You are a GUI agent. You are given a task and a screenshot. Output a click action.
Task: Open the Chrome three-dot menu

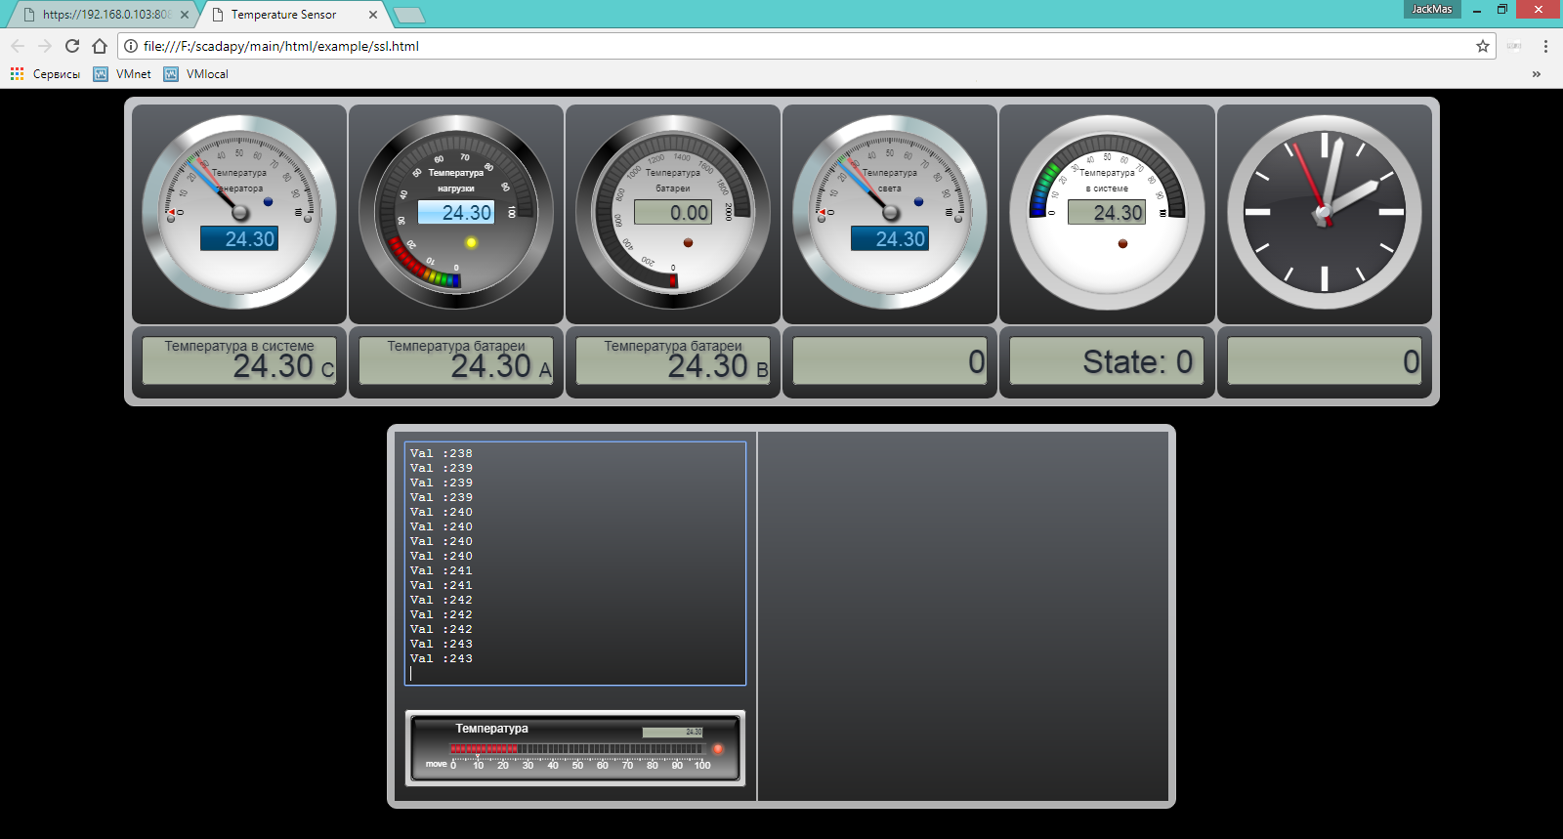(1545, 46)
